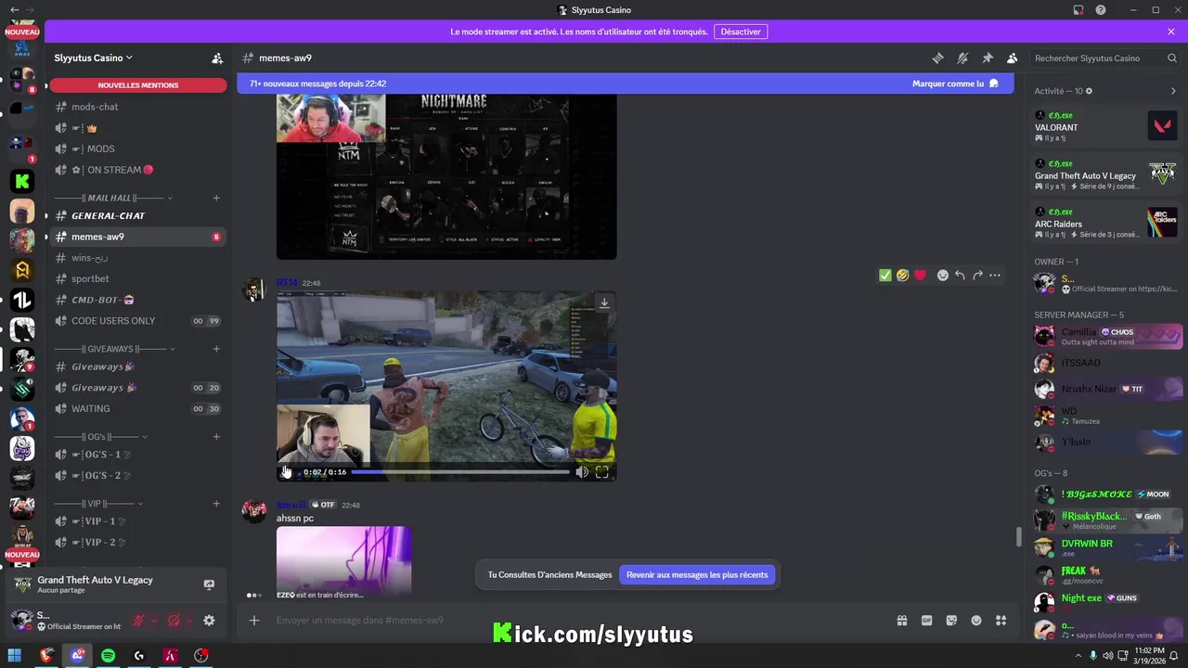Click Revenir aux messages les plus récents
The width and height of the screenshot is (1188, 668).
pyautogui.click(x=697, y=574)
